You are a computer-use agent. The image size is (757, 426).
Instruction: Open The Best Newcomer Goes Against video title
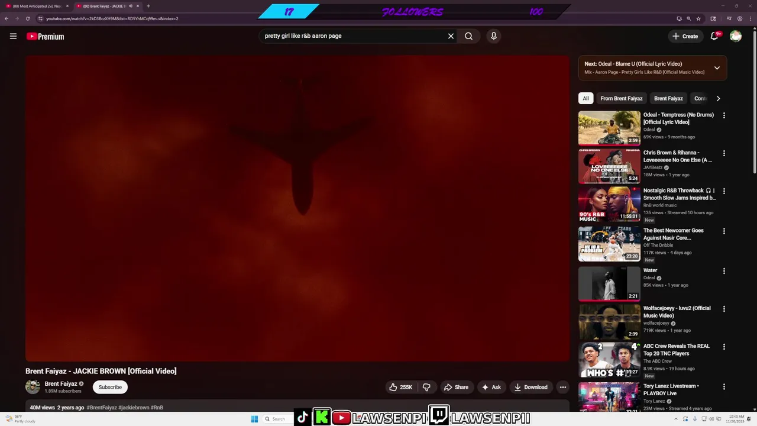pyautogui.click(x=674, y=234)
